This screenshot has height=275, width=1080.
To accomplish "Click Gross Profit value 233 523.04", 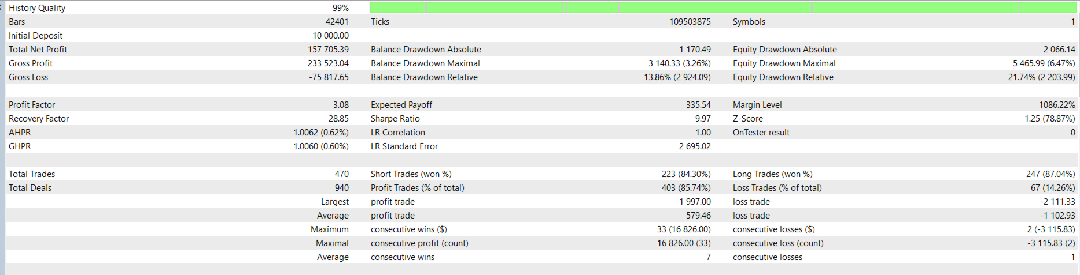I will click(x=329, y=63).
